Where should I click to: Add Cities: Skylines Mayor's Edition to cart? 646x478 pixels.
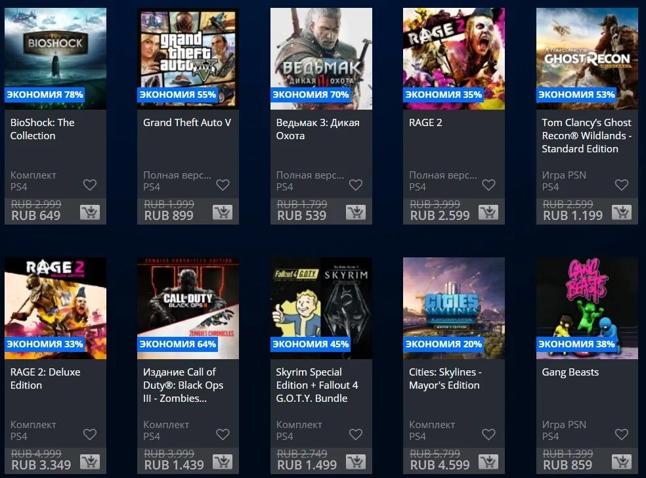click(x=488, y=462)
